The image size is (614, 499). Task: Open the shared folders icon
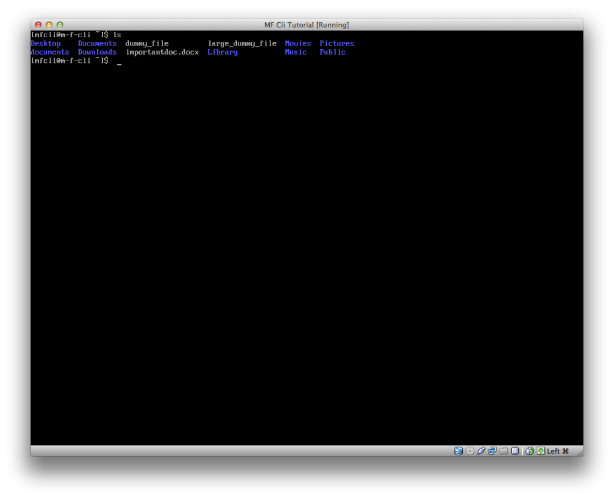504,451
